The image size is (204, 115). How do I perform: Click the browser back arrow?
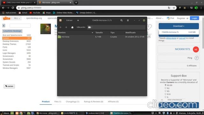tap(3, 8)
